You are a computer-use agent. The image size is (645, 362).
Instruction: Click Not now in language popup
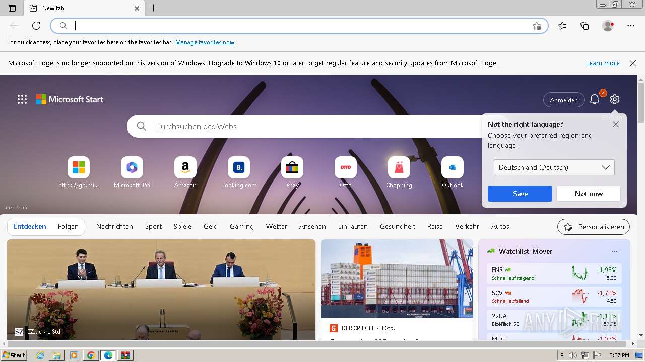(x=589, y=194)
